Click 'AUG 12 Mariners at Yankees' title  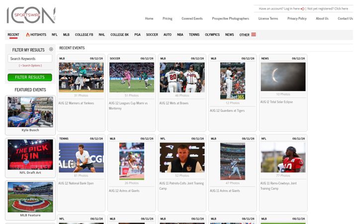tap(76, 103)
